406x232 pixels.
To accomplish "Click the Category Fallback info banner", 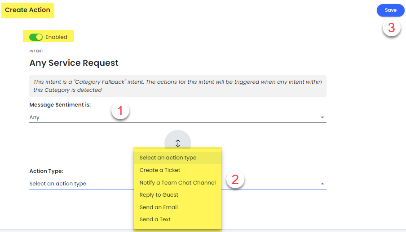I will click(x=177, y=86).
